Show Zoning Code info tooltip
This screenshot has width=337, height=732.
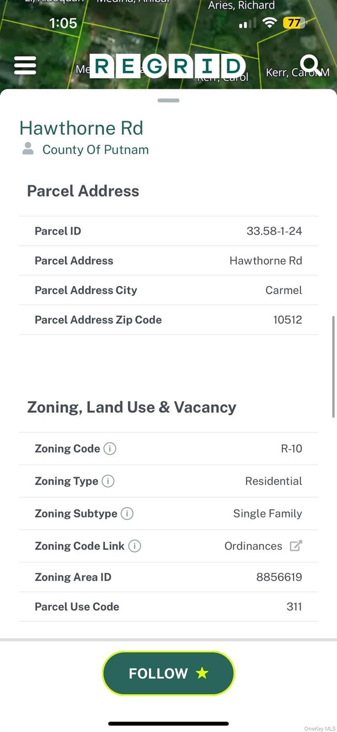point(110,448)
